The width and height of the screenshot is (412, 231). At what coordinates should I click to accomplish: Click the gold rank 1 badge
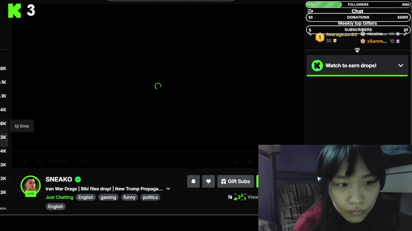coord(320,38)
